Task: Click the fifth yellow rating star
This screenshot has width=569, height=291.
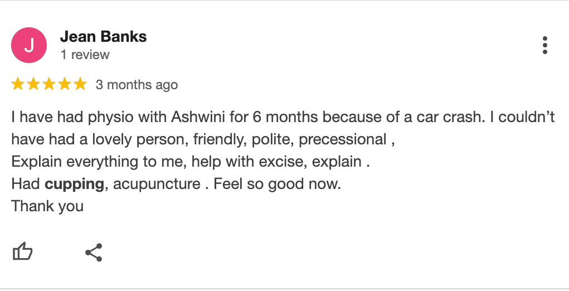Action: tap(80, 84)
